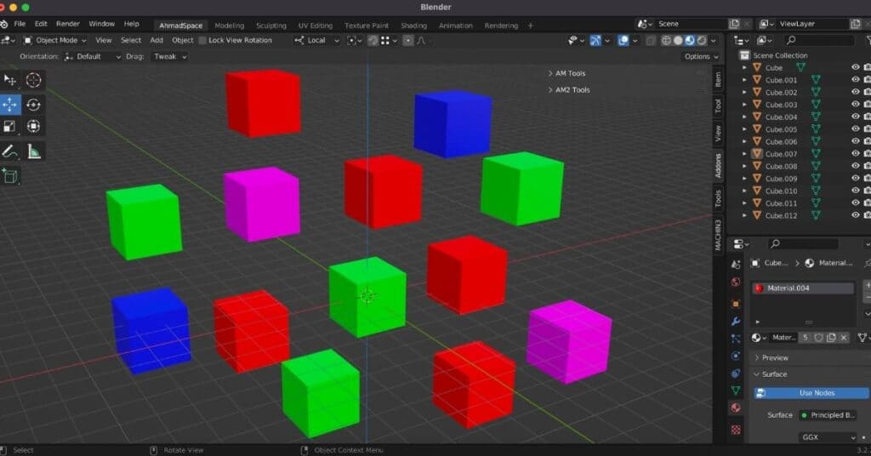Hide Cube.003 using its eye icon

click(x=856, y=105)
